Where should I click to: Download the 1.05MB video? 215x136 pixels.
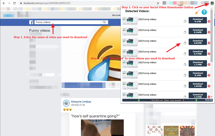pos(197,85)
